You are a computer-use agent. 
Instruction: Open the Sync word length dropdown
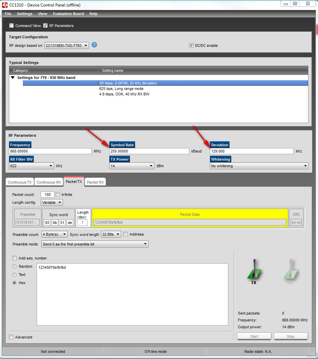click(x=111, y=234)
